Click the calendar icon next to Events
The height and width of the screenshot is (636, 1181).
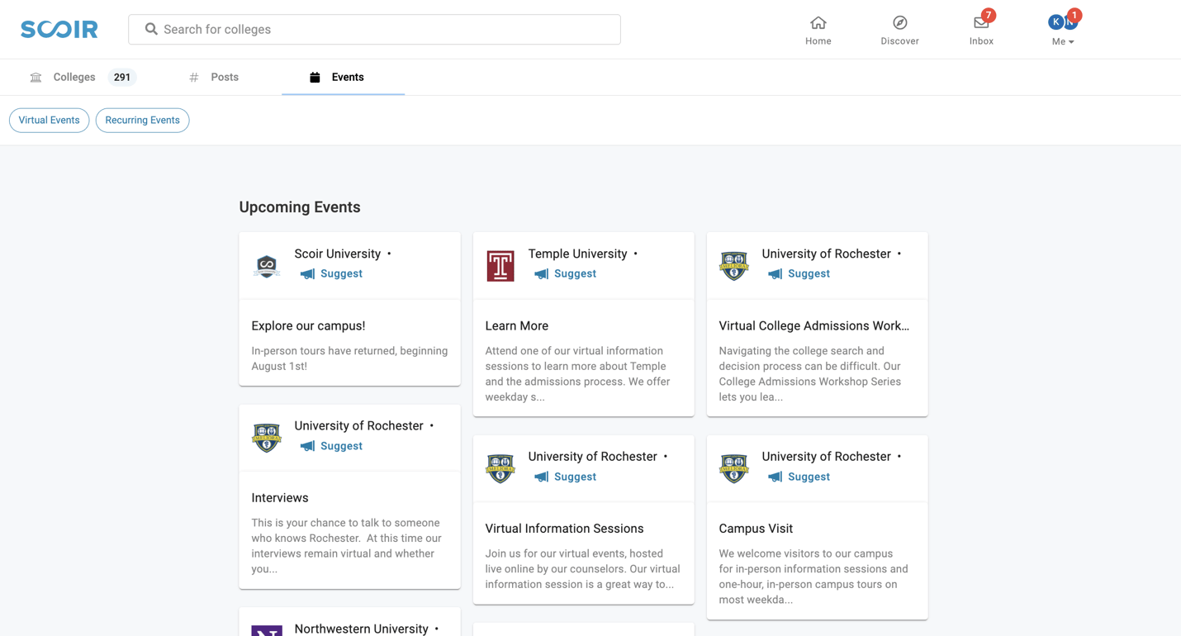314,76
